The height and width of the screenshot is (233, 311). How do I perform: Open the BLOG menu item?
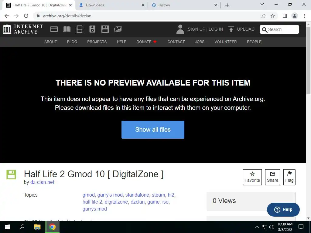pos(72,42)
